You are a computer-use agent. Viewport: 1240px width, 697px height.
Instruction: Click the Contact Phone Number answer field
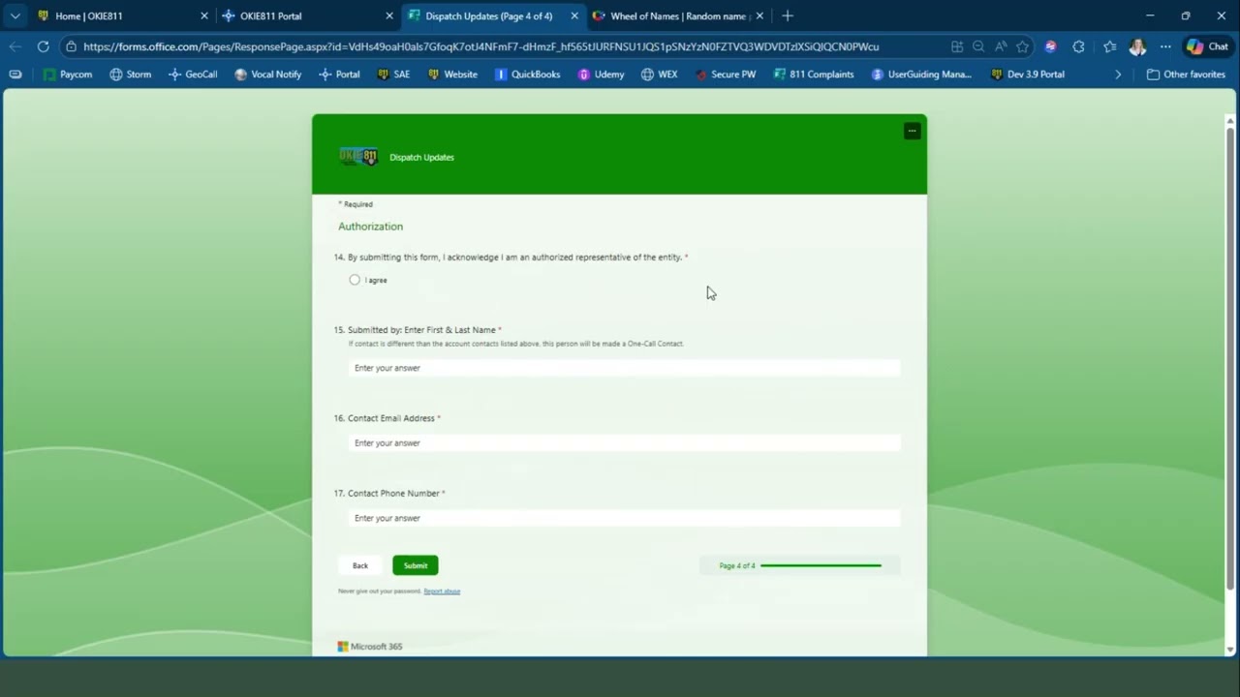pyautogui.click(x=624, y=518)
